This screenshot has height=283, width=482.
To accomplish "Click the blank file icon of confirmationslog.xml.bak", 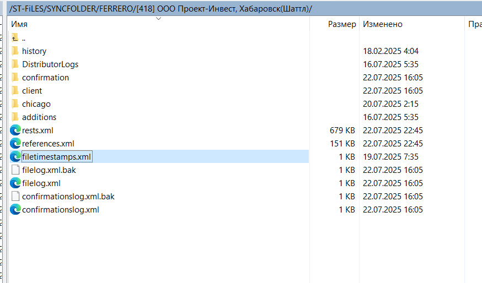I will point(15,196).
